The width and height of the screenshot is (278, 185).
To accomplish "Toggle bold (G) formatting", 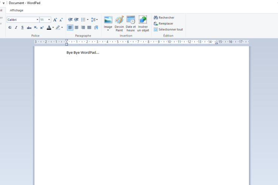I will [10, 28].
